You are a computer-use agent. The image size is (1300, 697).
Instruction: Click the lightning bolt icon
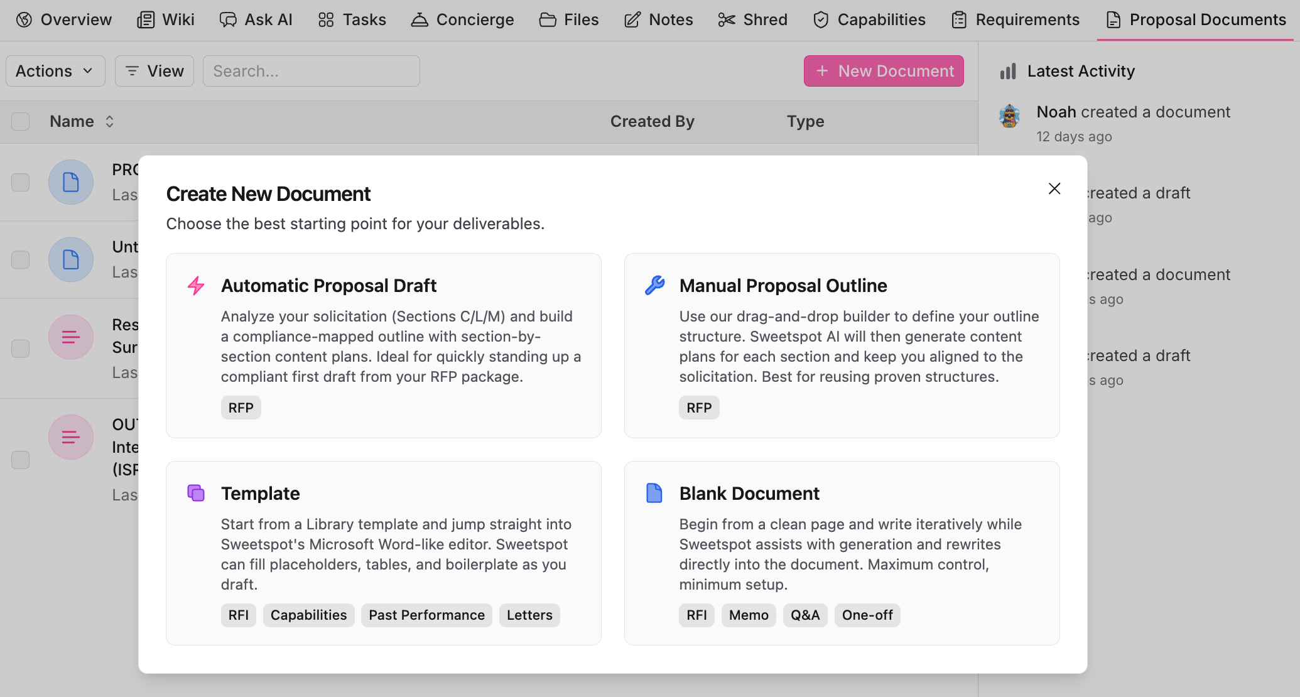(196, 286)
